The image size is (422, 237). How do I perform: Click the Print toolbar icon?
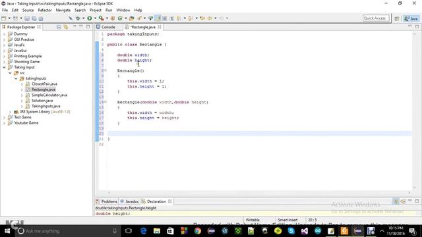pyautogui.click(x=41, y=18)
